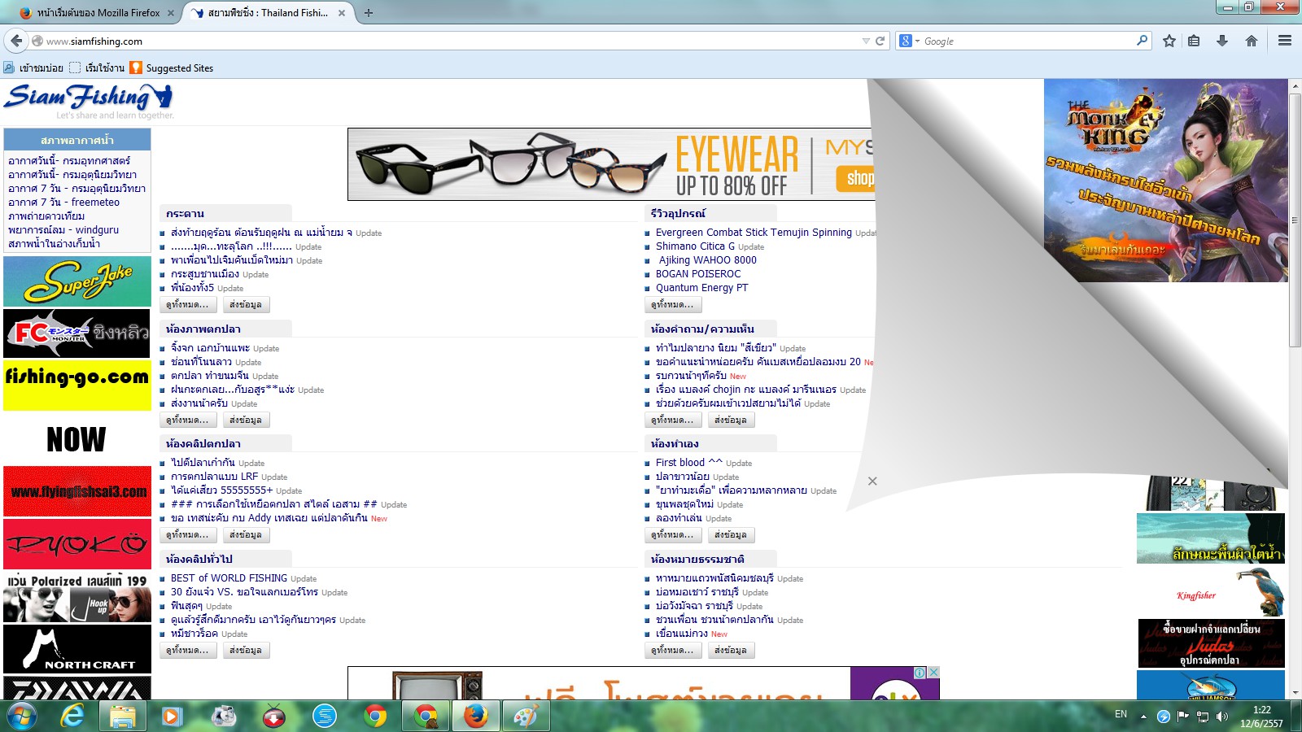Open the EYEWEAR up to 80% off banner

tap(611, 164)
